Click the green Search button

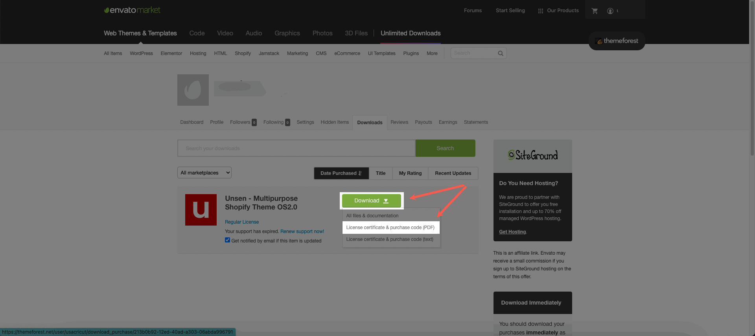(445, 148)
